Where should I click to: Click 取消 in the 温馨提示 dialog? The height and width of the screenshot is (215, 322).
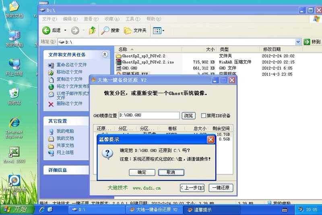click(x=171, y=172)
